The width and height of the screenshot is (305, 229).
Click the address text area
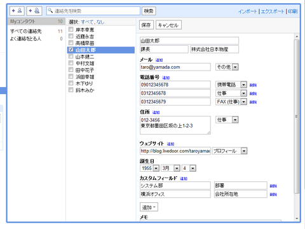point(175,125)
